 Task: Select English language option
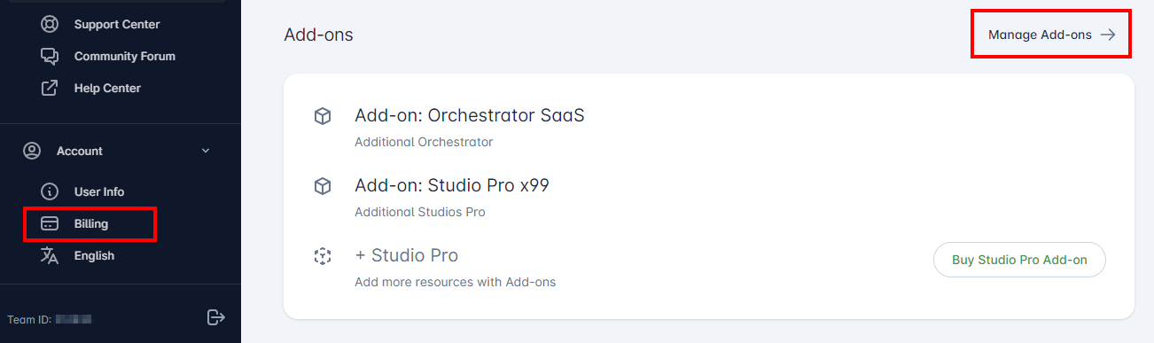(94, 255)
